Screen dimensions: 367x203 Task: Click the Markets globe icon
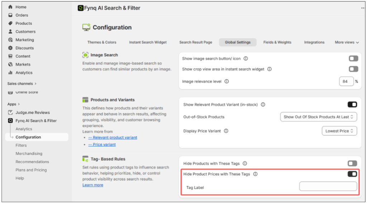10,64
